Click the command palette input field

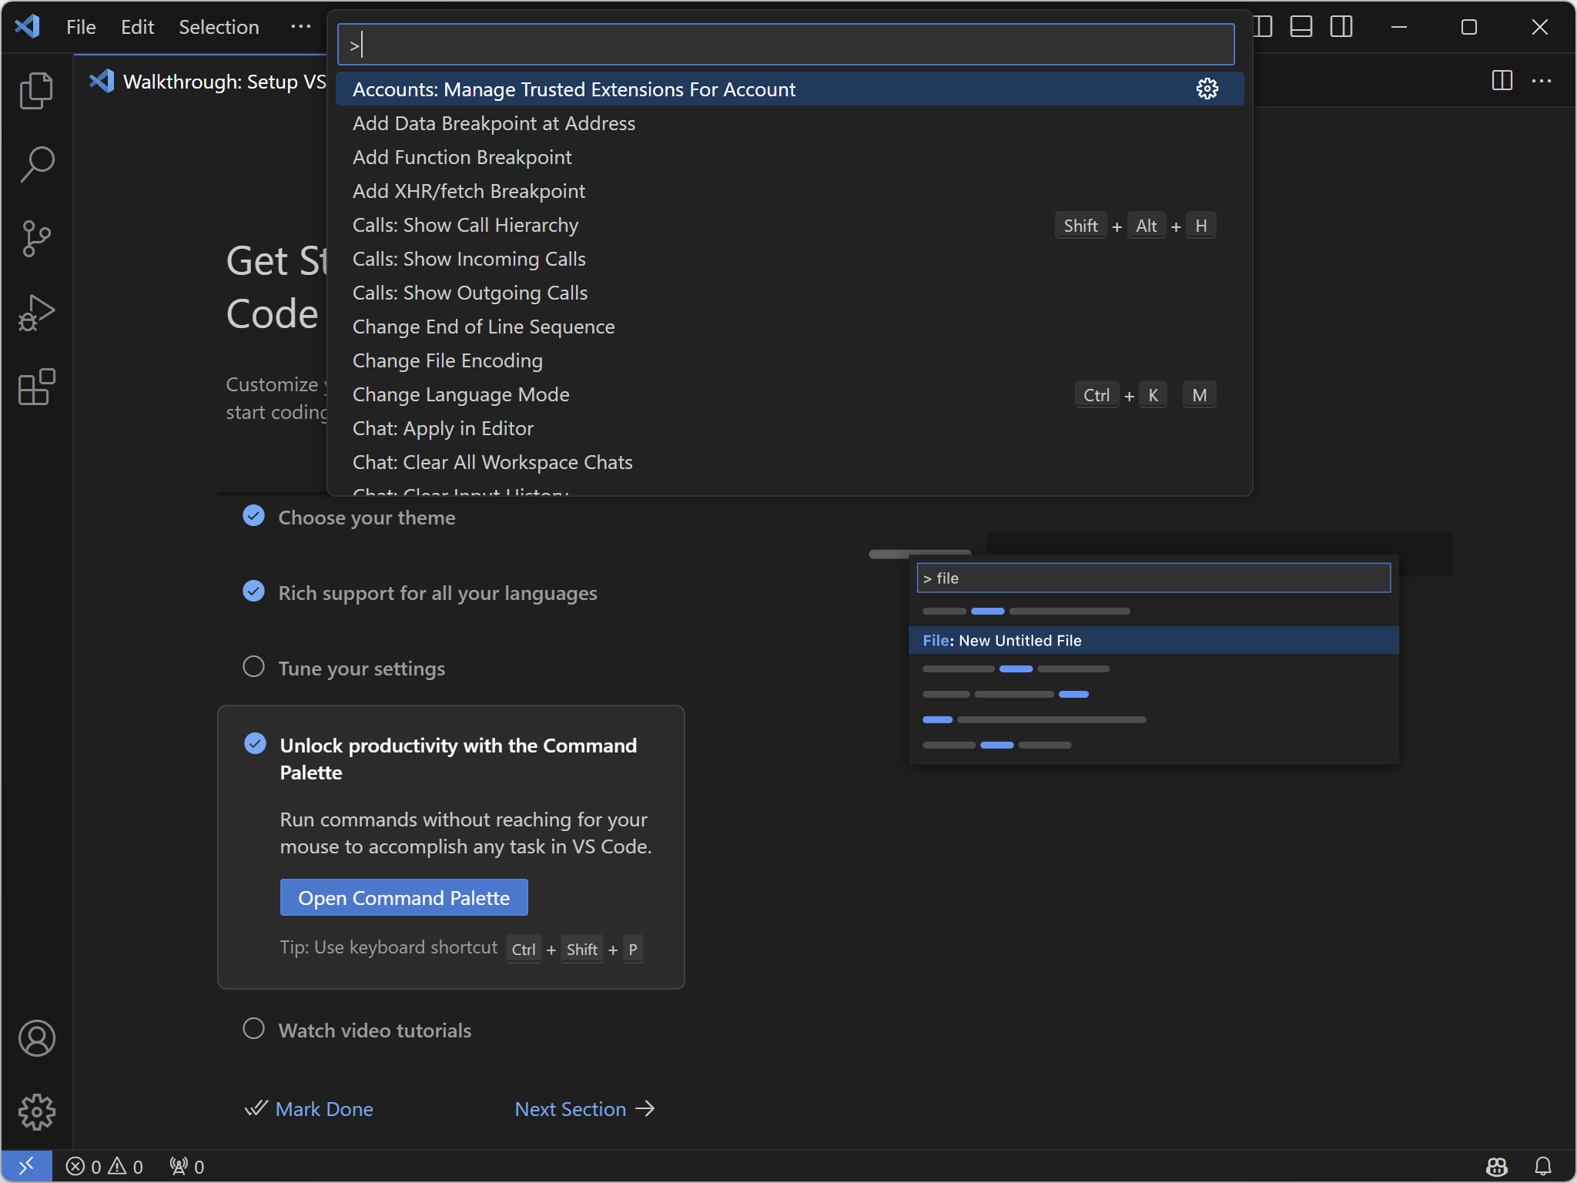point(785,45)
